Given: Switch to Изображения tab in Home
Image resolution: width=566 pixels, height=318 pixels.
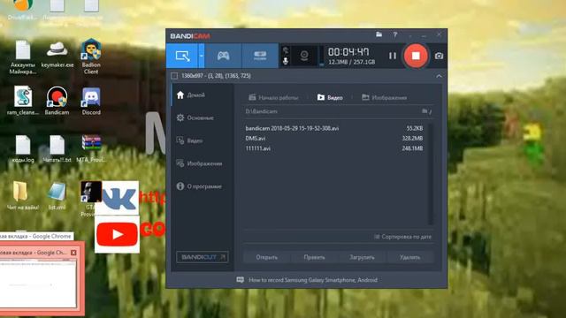Looking at the screenshot, I should pos(385,97).
